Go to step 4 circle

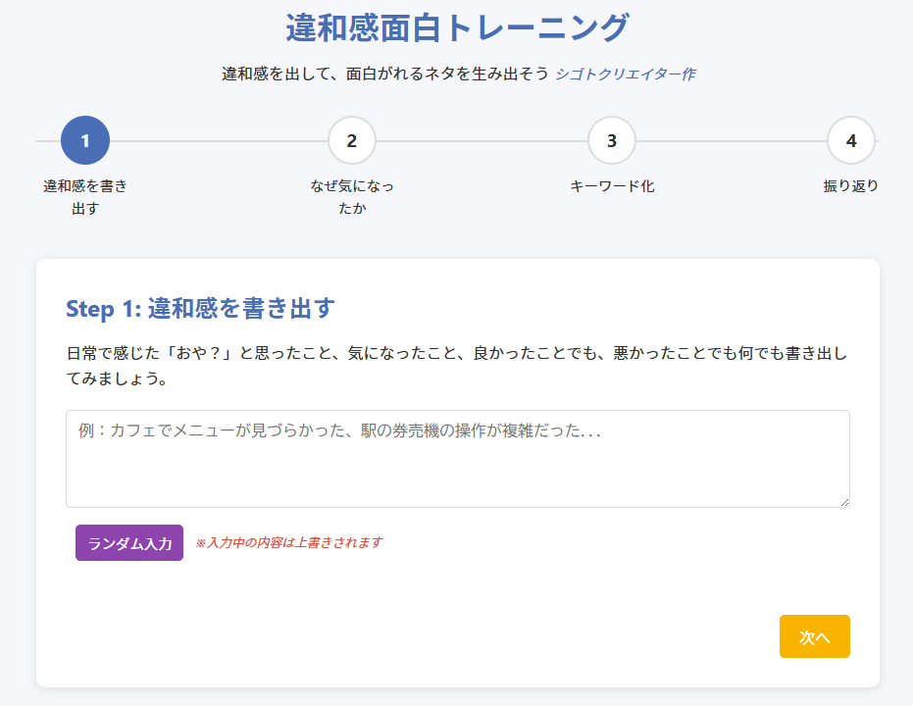851,140
